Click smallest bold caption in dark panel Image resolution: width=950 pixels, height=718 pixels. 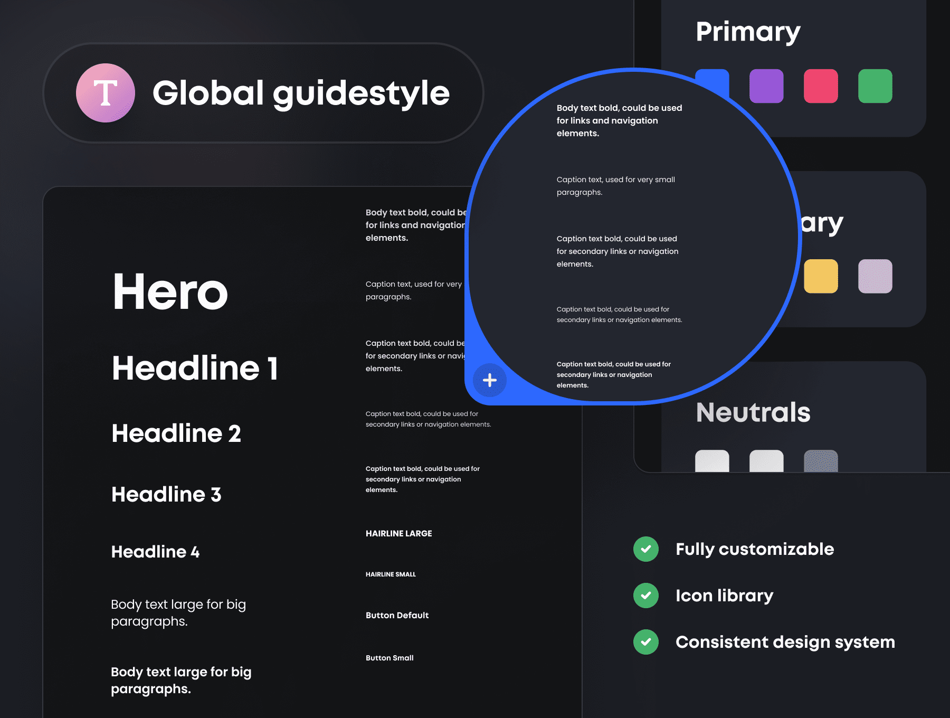click(422, 479)
